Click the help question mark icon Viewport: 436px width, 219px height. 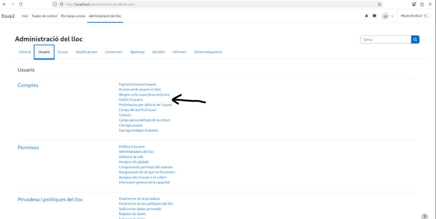pyautogui.click(x=424, y=216)
